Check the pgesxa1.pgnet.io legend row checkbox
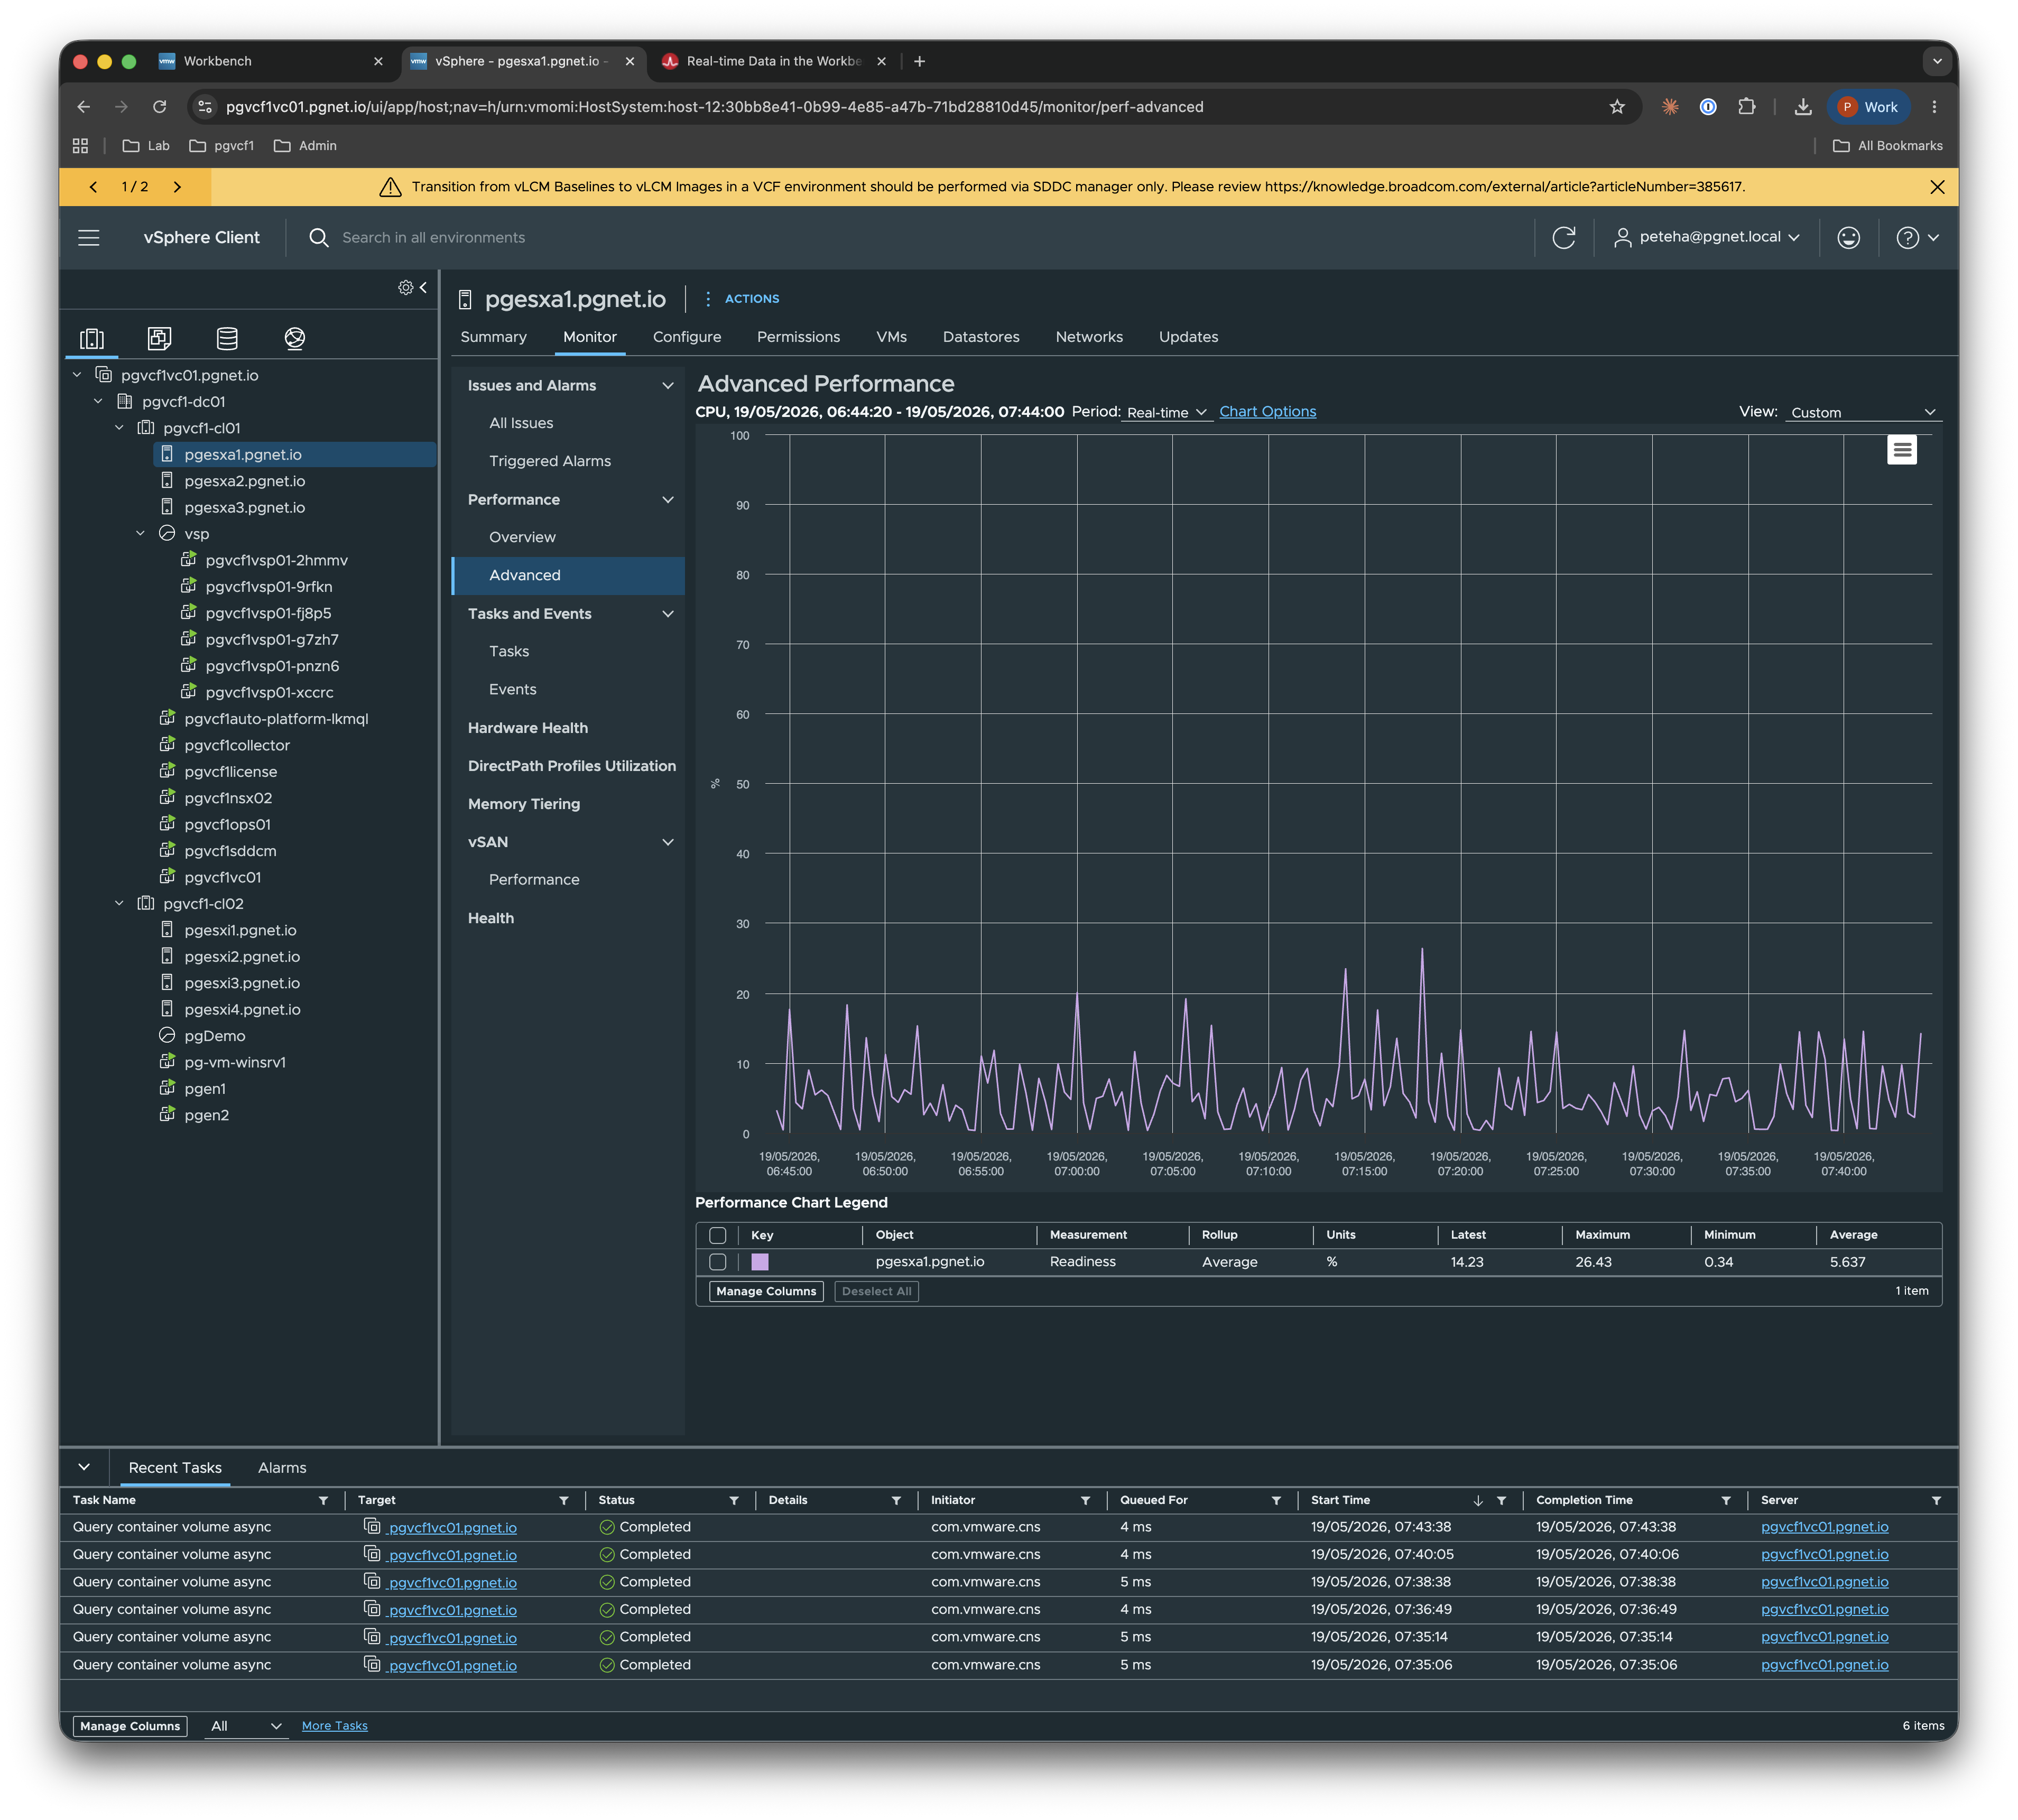 [717, 1263]
